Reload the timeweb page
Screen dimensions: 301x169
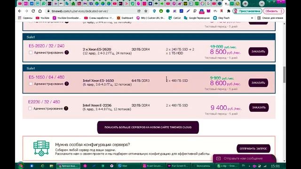click(33, 11)
